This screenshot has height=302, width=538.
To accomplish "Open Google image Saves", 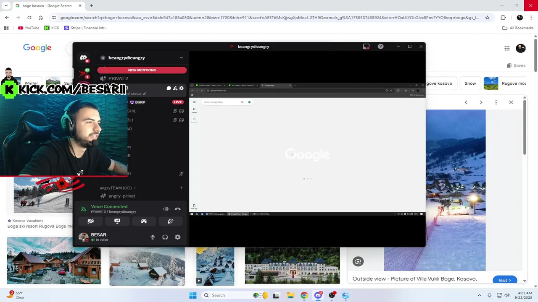I will (516, 65).
